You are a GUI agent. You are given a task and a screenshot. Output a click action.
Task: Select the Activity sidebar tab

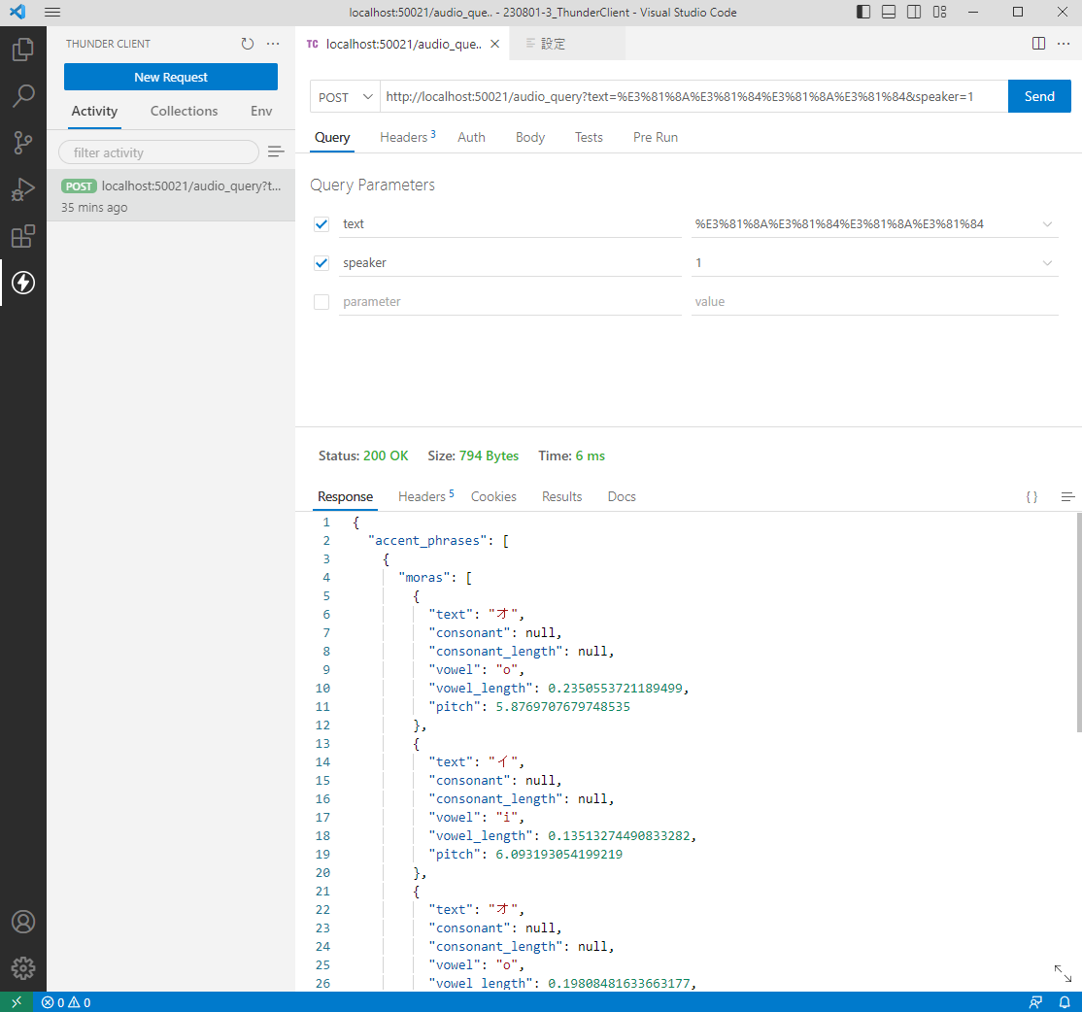(94, 111)
